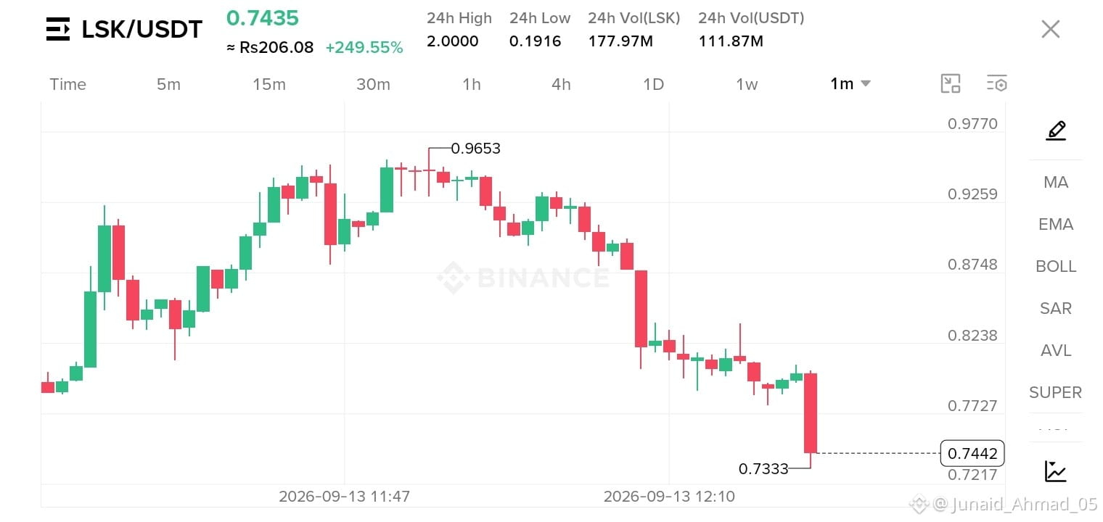
Task: Enable the SUPER indicator
Action: tap(1056, 393)
